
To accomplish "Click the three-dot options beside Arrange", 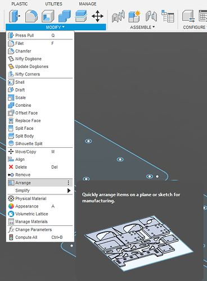I will 69,183.
